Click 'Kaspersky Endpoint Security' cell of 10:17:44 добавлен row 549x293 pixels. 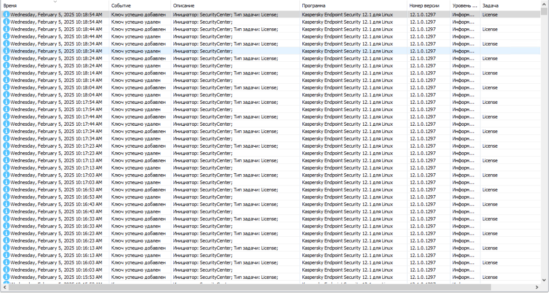(347, 117)
